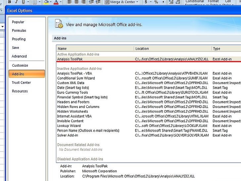Apply the Fill Color paint bucket
The image size is (241, 181).
(46, 2)
